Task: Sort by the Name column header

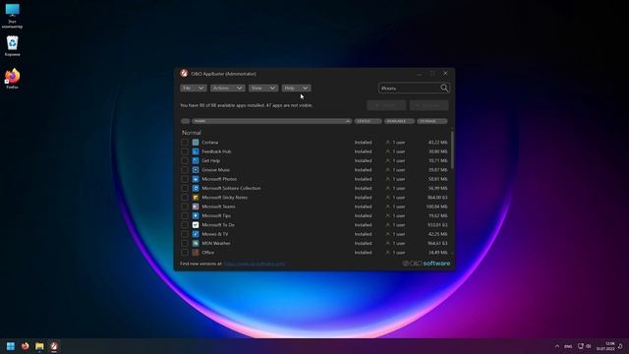Action: pos(271,121)
